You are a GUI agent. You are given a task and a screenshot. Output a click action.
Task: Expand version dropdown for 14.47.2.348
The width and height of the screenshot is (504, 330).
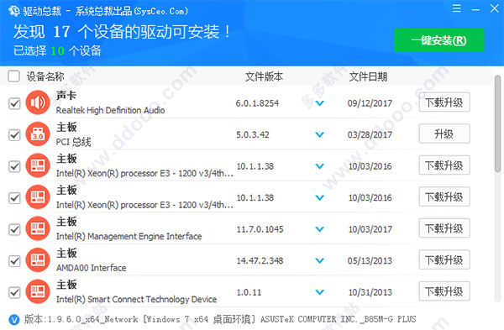319,261
